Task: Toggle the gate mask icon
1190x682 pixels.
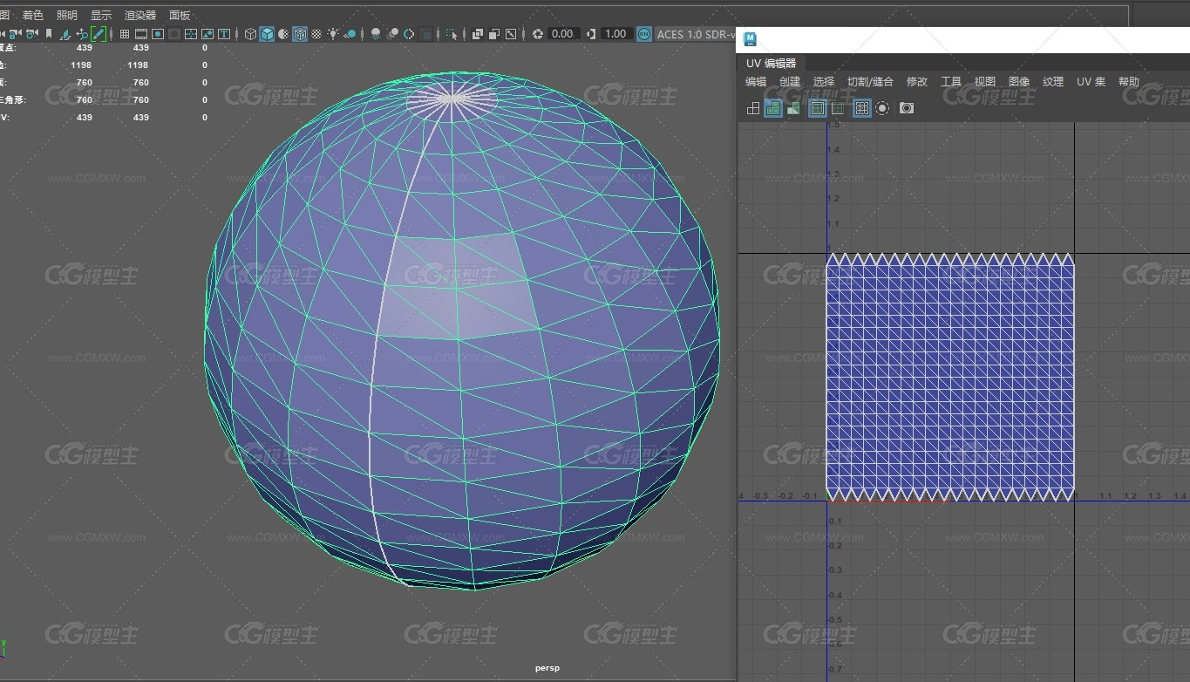Action: pyautogui.click(x=174, y=34)
